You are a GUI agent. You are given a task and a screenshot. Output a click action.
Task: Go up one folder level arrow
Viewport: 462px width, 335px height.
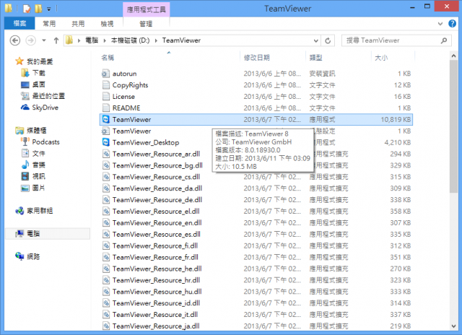56,40
